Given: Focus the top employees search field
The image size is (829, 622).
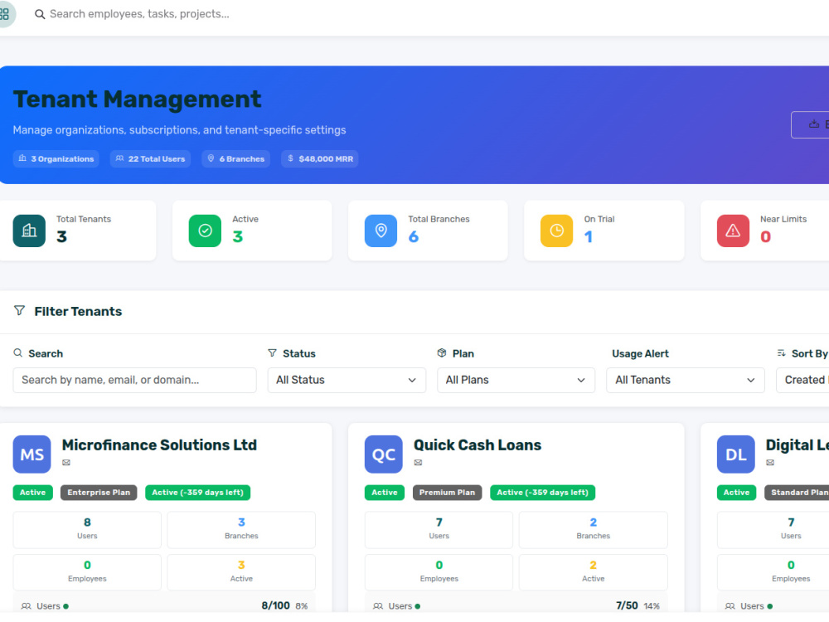Looking at the screenshot, I should pos(139,14).
